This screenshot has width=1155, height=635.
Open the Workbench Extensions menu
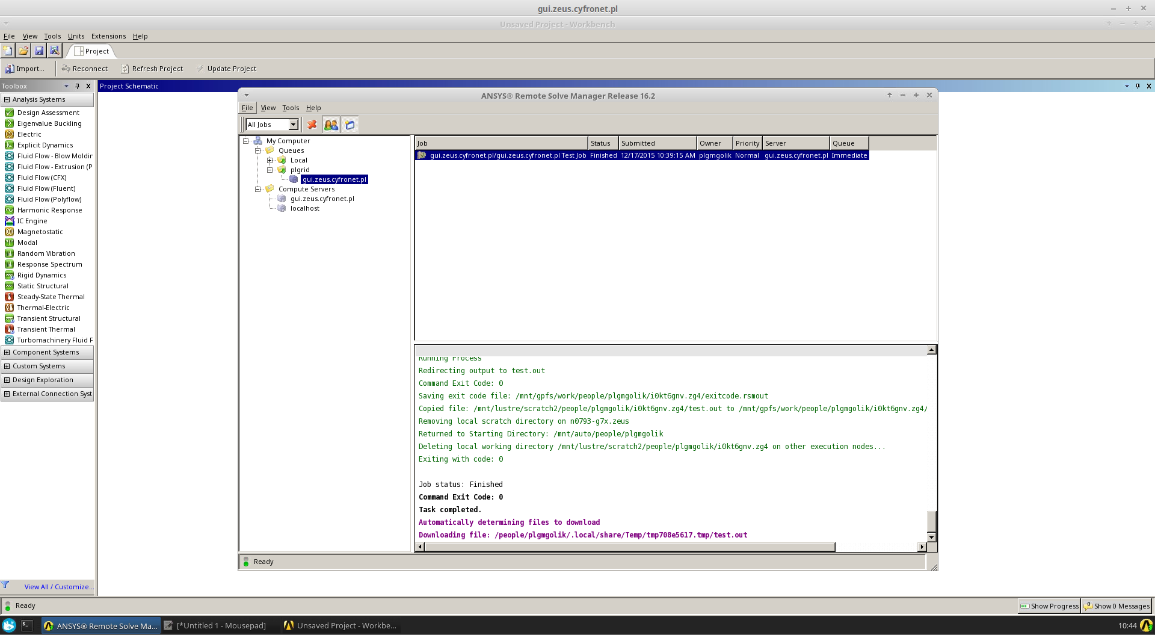[108, 36]
